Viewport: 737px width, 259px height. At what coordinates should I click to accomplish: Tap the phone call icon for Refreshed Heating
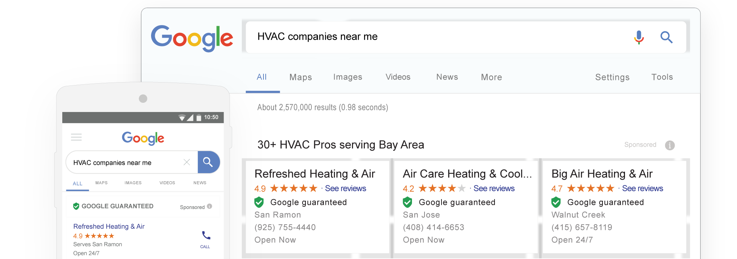(206, 235)
